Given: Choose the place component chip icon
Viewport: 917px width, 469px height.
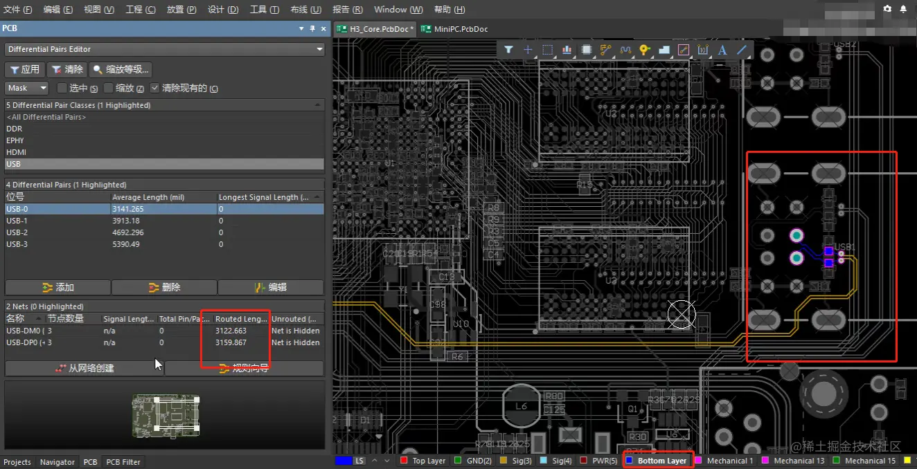Looking at the screenshot, I should pos(587,50).
